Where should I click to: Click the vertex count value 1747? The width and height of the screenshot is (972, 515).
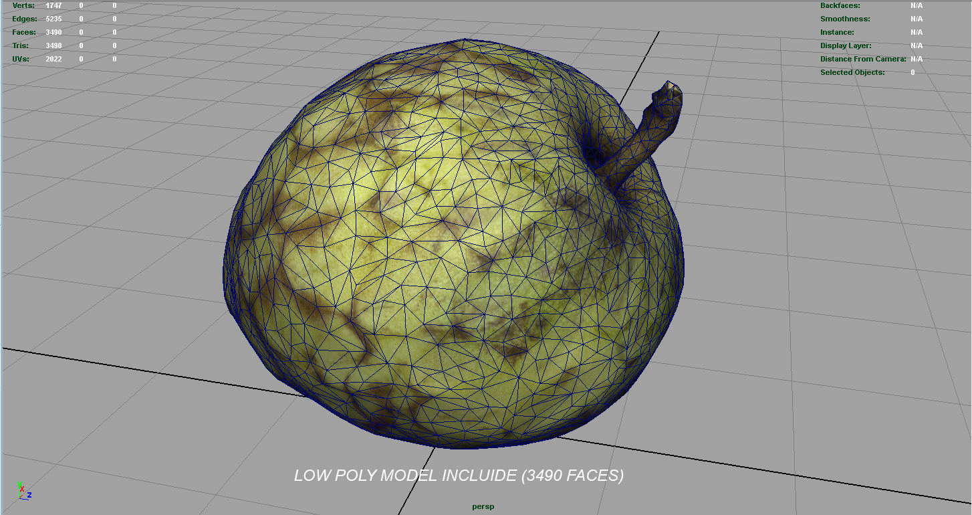53,5
